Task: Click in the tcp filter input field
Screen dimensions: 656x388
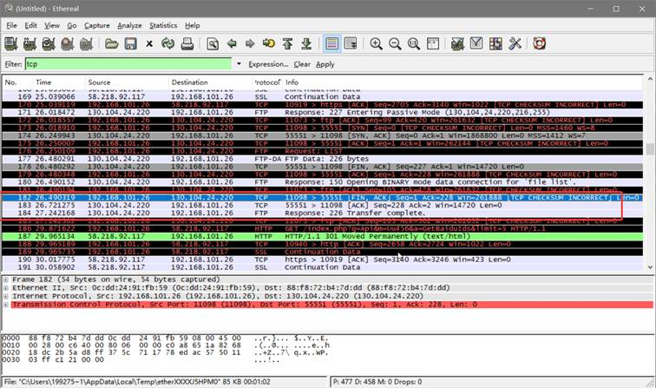Action: [128, 64]
